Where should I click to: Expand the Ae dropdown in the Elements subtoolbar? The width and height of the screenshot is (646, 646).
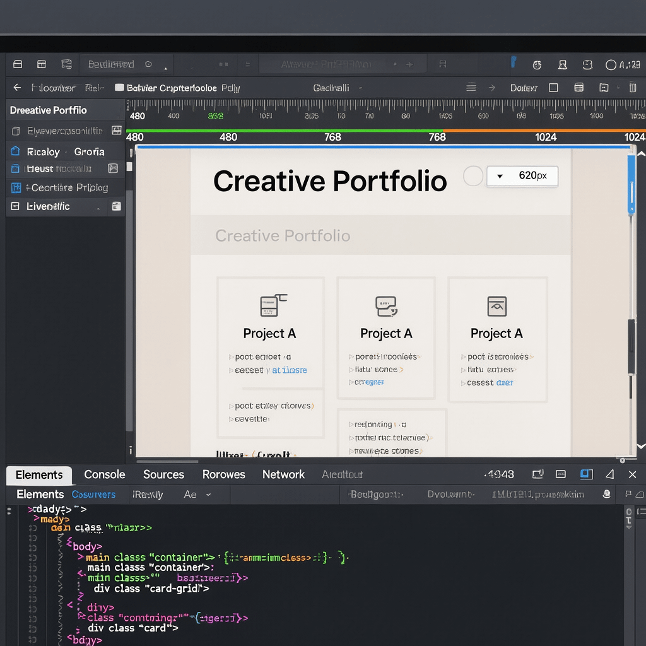[x=208, y=495]
